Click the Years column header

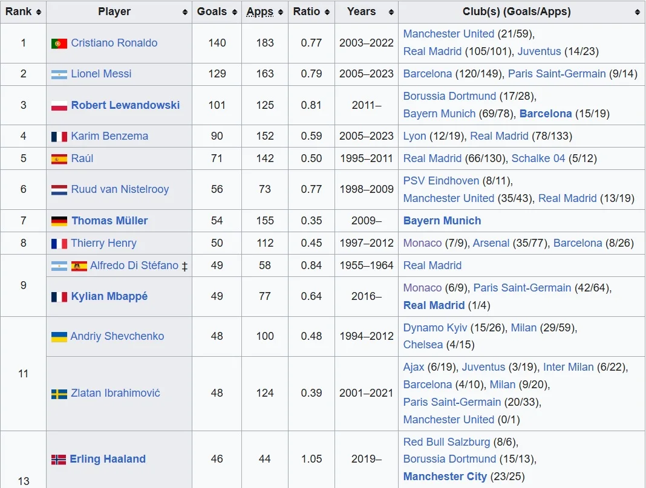click(361, 11)
